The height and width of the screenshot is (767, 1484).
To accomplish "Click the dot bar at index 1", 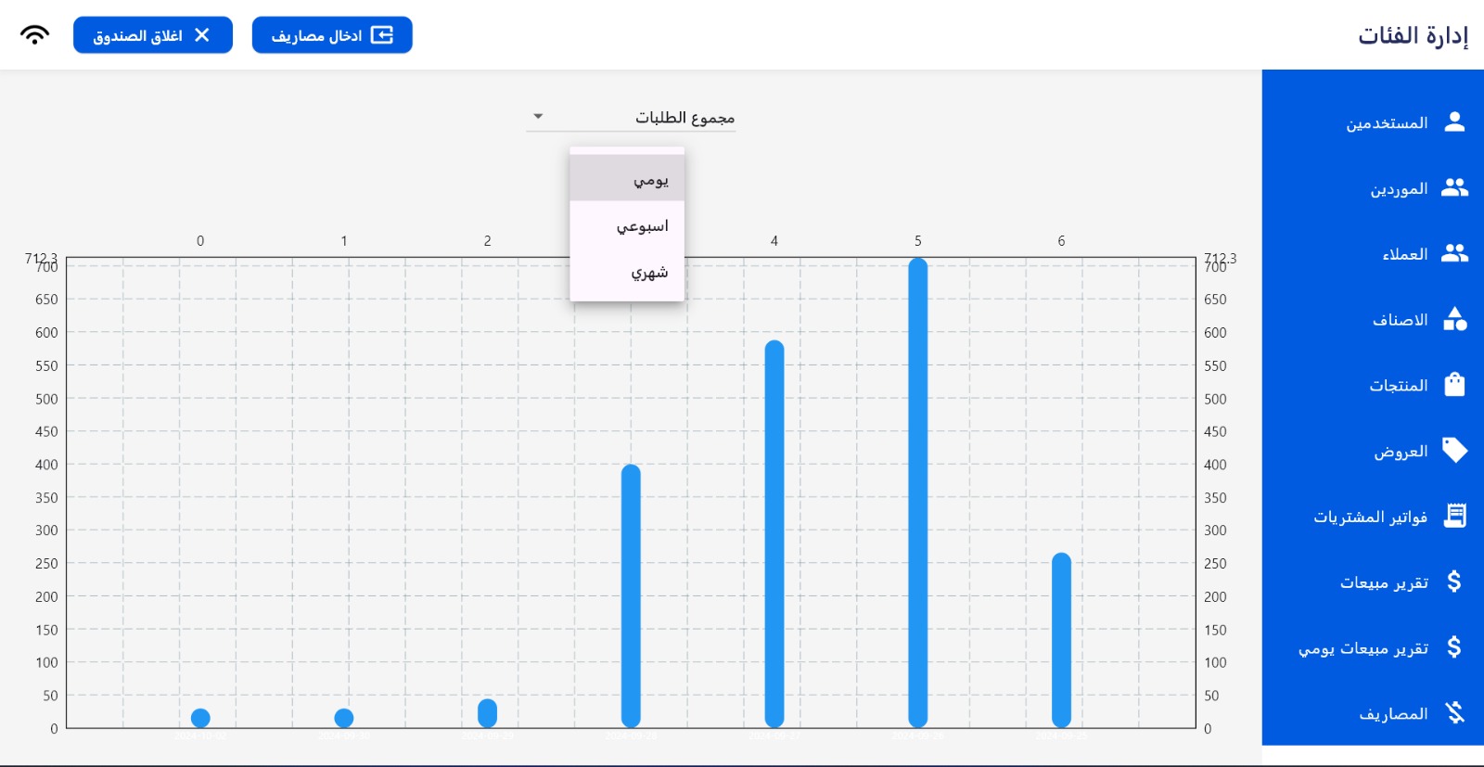I will tap(344, 718).
